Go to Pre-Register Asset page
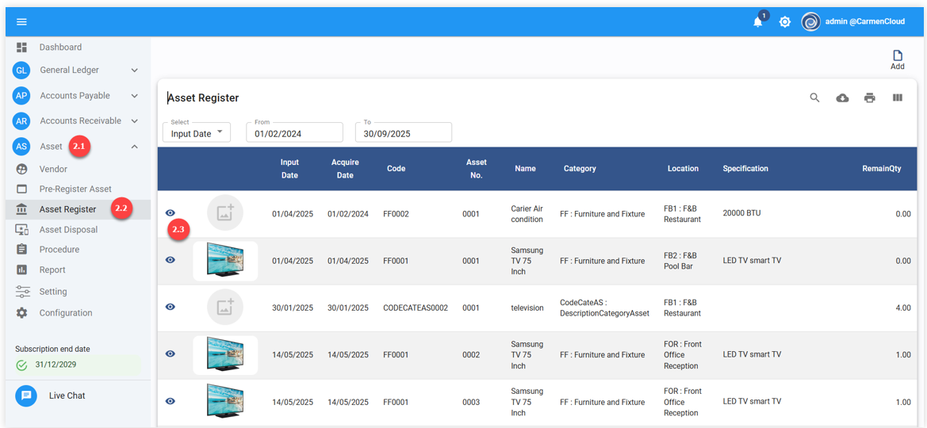927x428 pixels. pyautogui.click(x=75, y=189)
